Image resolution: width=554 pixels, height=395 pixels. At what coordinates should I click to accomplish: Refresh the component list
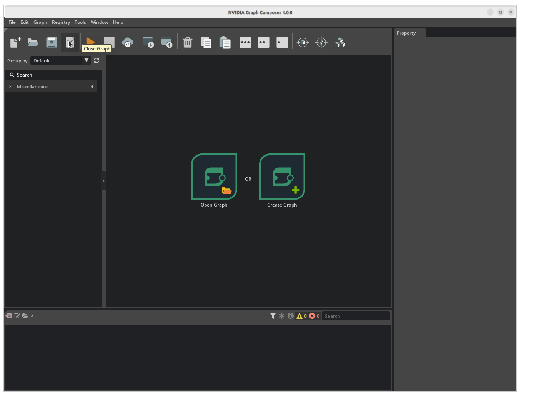pos(96,60)
